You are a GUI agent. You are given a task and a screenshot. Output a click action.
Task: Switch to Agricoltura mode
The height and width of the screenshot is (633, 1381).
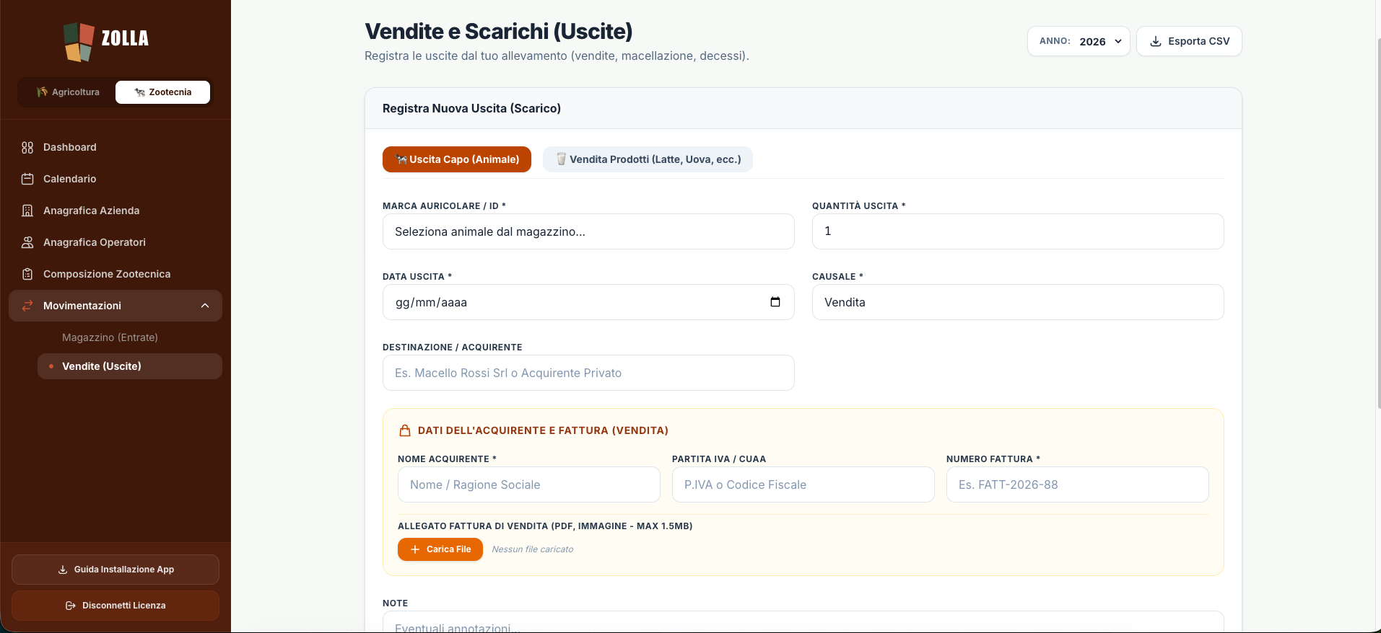(68, 92)
